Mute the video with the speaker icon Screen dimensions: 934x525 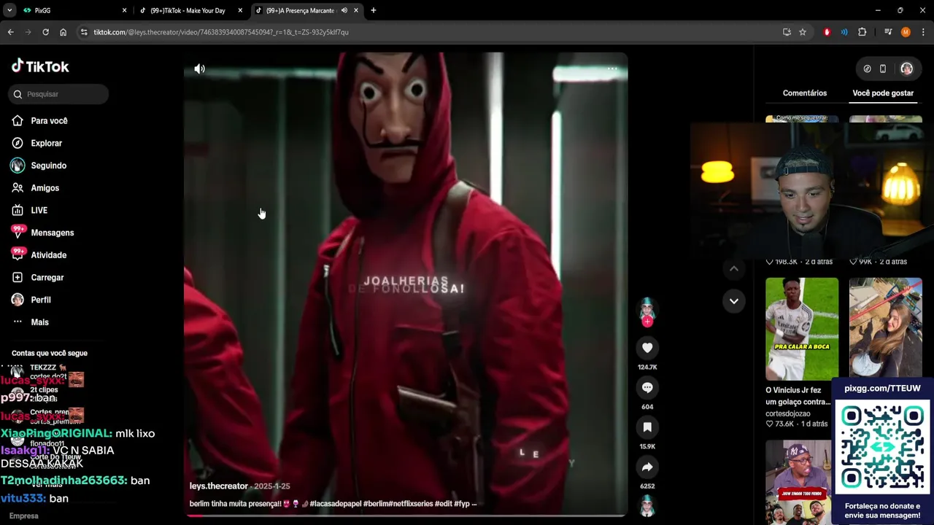pos(199,69)
